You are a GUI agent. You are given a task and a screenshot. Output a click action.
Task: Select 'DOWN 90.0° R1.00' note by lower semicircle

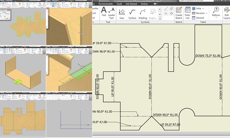(x=165, y=115)
